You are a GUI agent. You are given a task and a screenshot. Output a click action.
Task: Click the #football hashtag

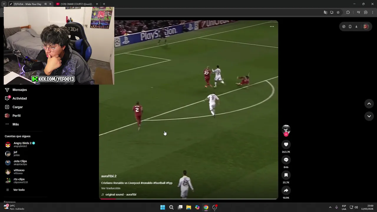pos(159,183)
